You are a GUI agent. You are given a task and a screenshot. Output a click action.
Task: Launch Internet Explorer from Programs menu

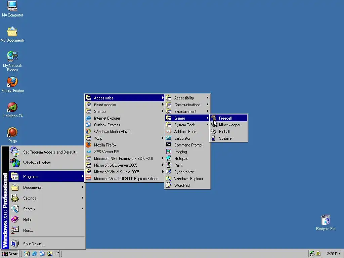[x=125, y=118]
